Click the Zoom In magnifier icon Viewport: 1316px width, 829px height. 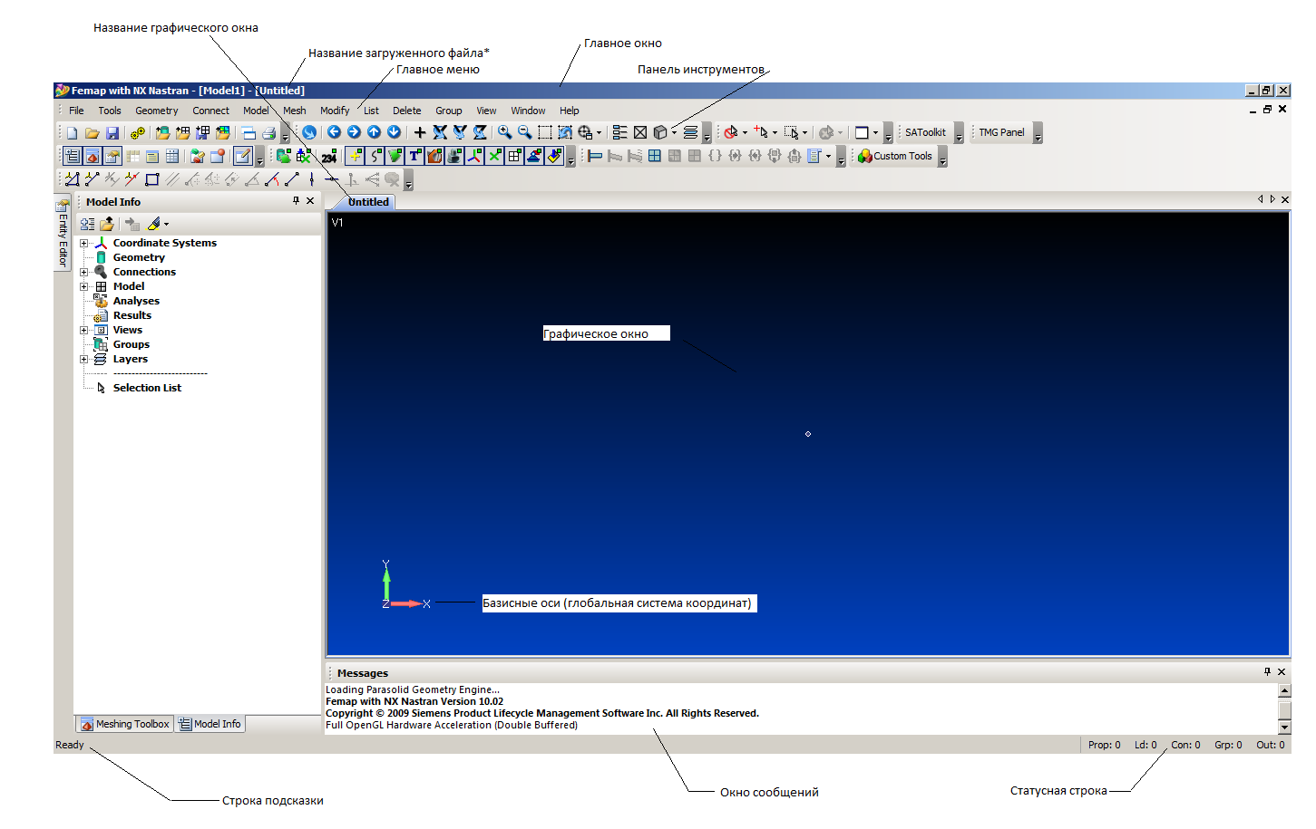pyautogui.click(x=505, y=132)
